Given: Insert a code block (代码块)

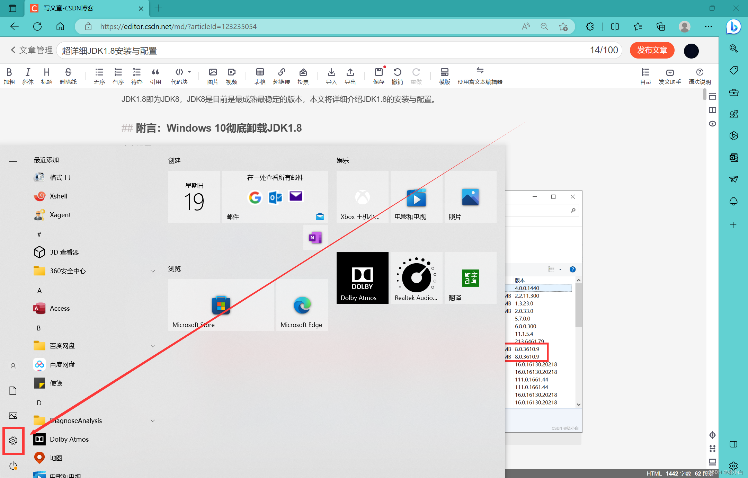Looking at the screenshot, I should [179, 76].
